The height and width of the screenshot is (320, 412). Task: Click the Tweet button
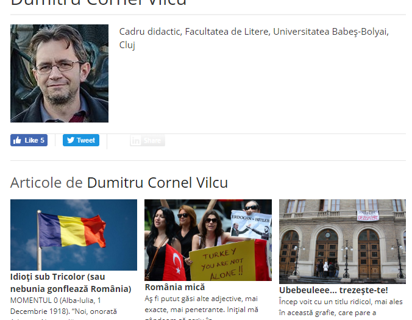[x=81, y=140]
